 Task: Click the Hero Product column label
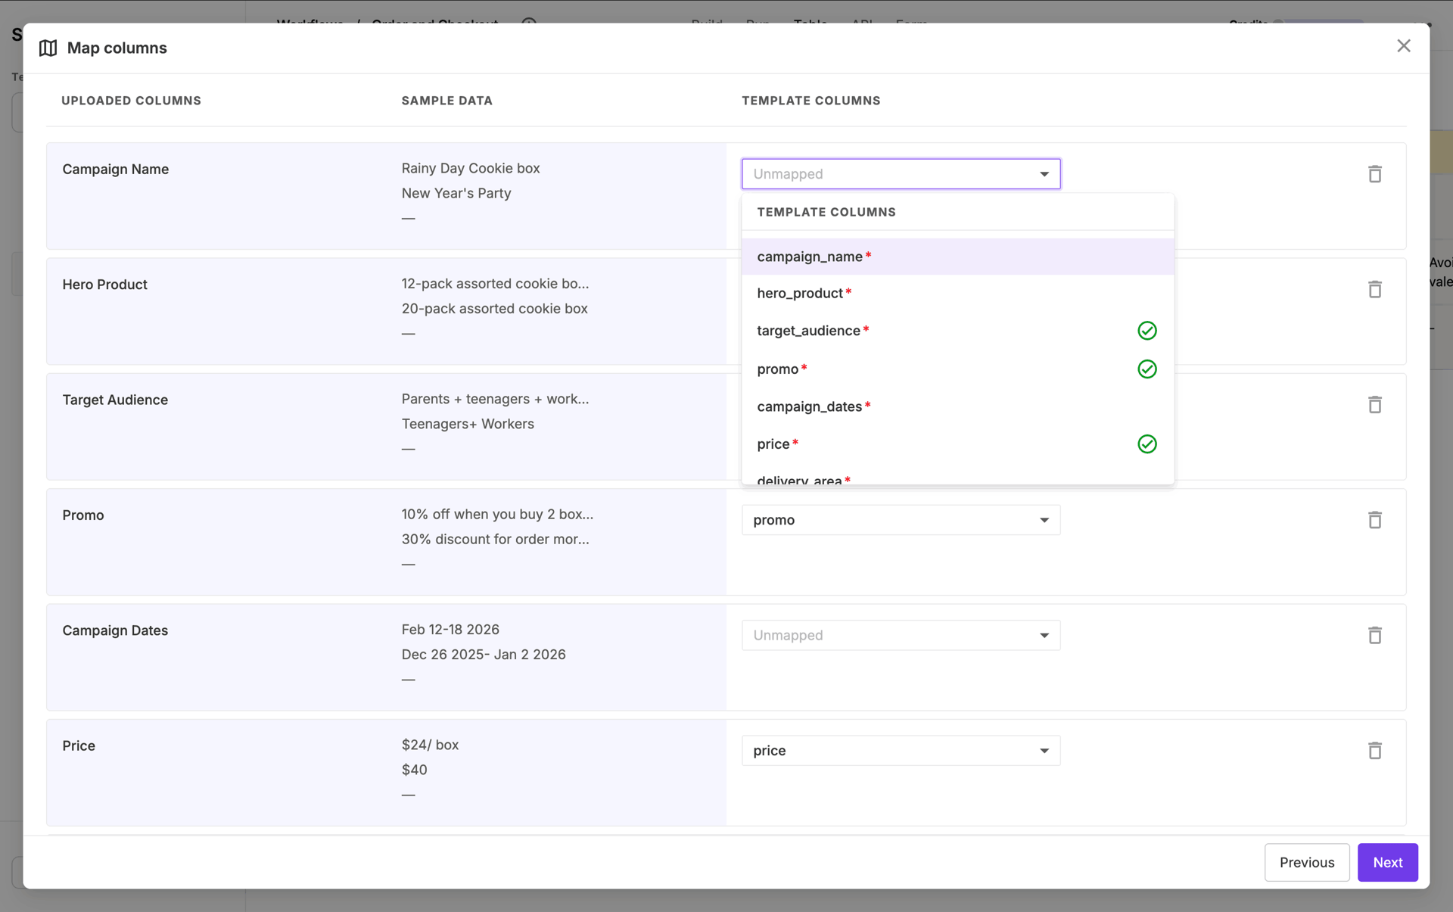point(105,285)
